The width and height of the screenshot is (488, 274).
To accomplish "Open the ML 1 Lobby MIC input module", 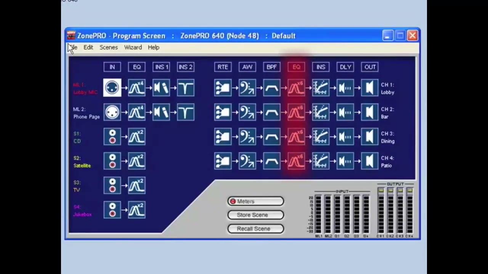I will pyautogui.click(x=112, y=88).
